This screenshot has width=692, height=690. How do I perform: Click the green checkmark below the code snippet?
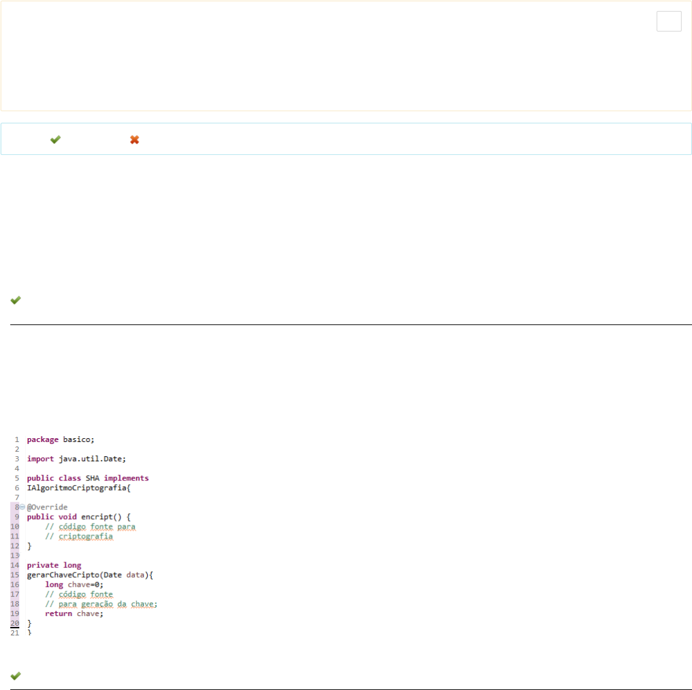15,675
